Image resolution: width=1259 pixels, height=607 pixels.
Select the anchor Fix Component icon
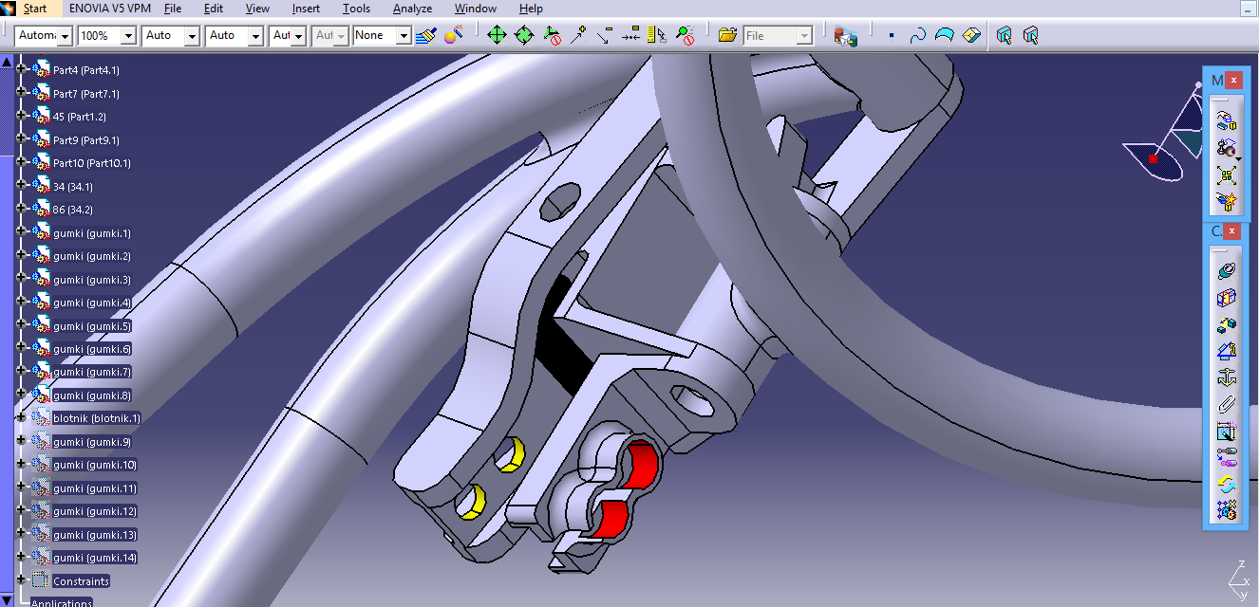tap(1226, 378)
